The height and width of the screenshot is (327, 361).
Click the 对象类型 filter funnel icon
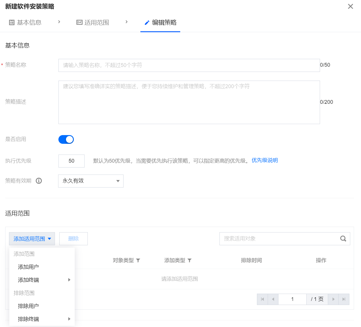pyautogui.click(x=138, y=260)
